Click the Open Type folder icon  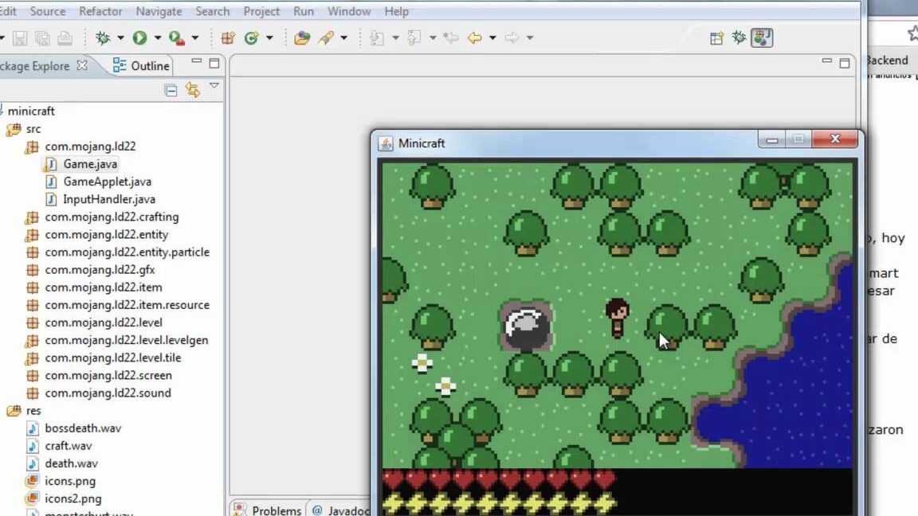point(302,37)
